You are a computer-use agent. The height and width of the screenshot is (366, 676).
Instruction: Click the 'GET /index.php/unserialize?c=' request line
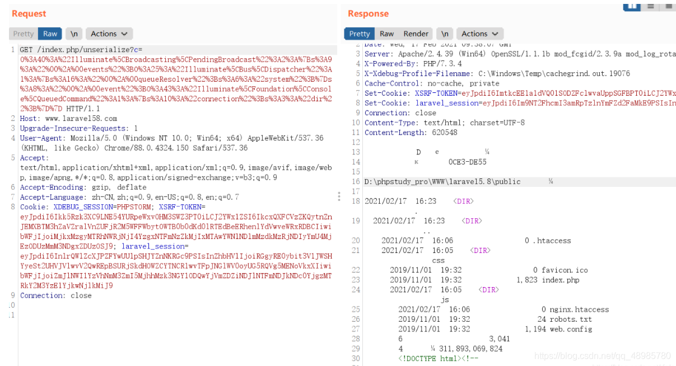pyautogui.click(x=81, y=50)
